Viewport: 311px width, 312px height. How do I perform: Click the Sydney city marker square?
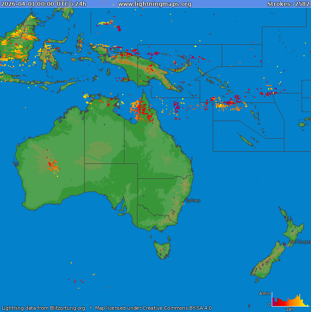(183, 204)
